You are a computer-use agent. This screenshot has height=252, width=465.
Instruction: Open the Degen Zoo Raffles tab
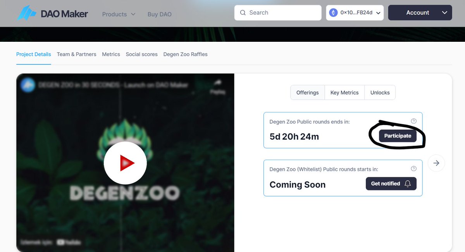point(185,54)
